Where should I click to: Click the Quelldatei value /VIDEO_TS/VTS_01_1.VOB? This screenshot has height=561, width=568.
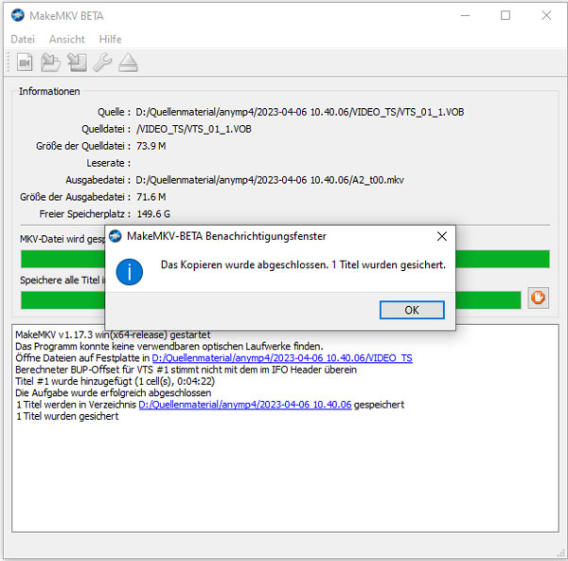pos(194,129)
